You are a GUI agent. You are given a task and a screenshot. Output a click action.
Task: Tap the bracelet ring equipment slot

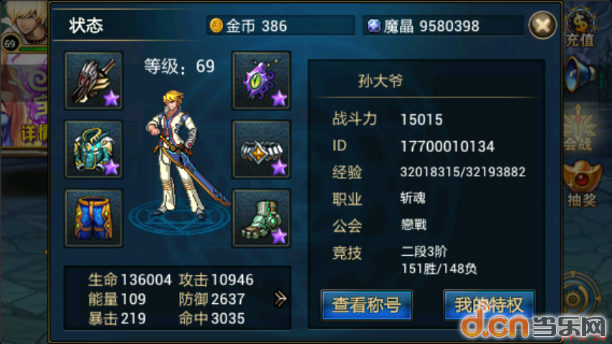(x=262, y=150)
